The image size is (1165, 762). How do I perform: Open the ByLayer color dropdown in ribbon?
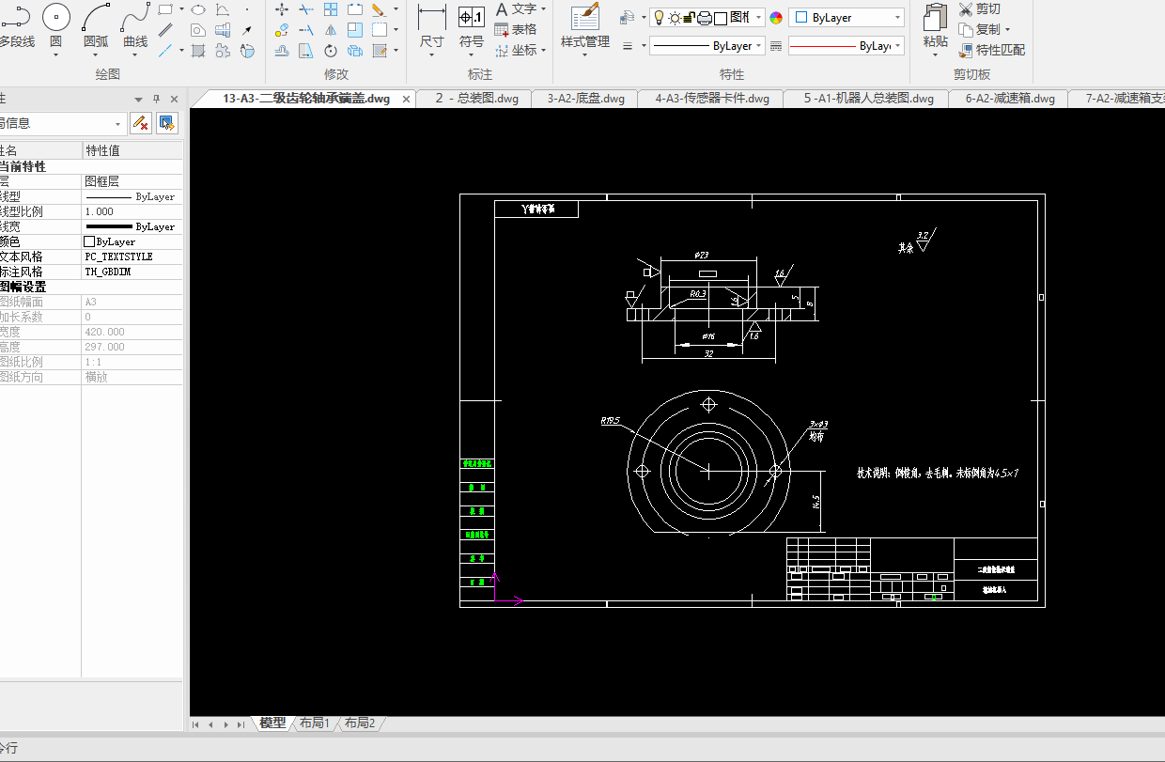[x=897, y=18]
